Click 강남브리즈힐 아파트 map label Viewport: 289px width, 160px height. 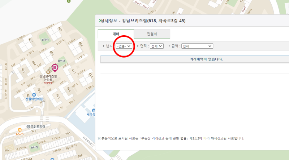click(x=48, y=78)
